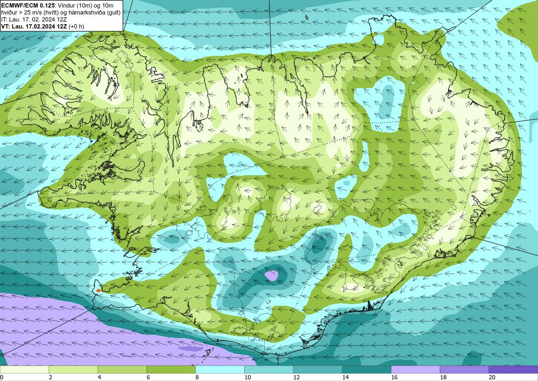
Task: Click the 16–18 m/s light purple legend swatch
Action: 415,370
